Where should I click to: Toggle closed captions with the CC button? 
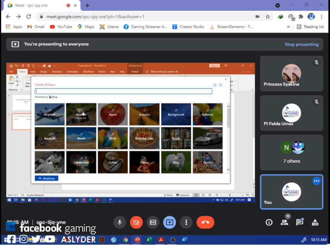point(153,222)
